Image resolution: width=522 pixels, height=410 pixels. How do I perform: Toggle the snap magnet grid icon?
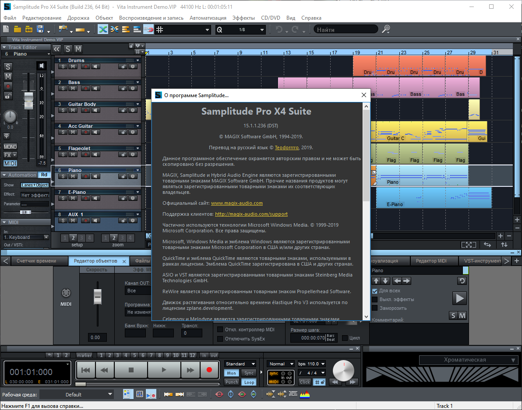(x=148, y=30)
